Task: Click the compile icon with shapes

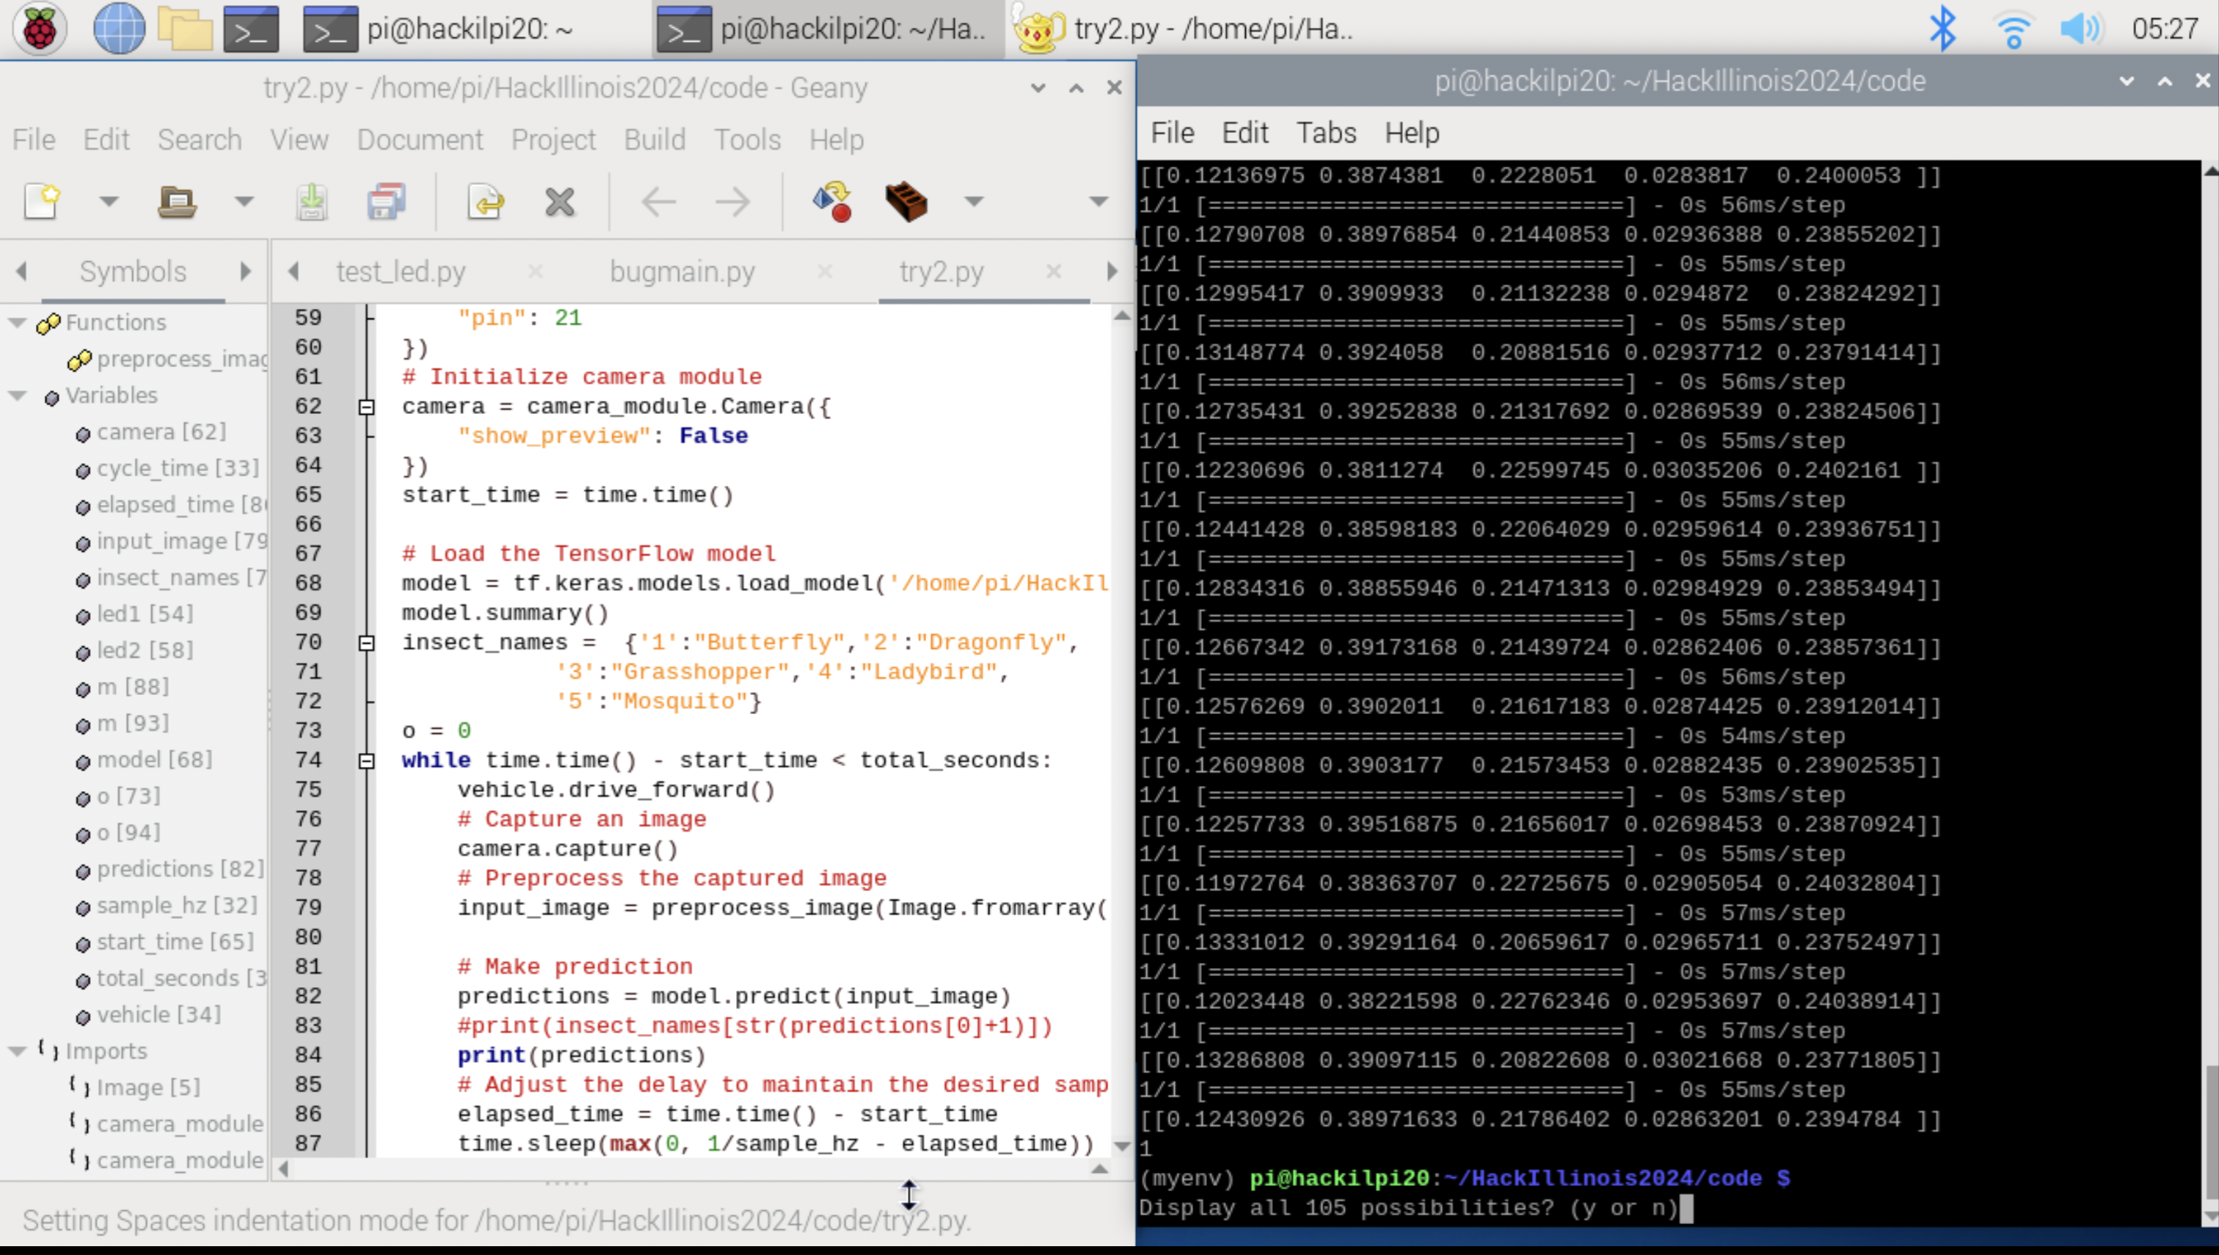Action: point(832,202)
